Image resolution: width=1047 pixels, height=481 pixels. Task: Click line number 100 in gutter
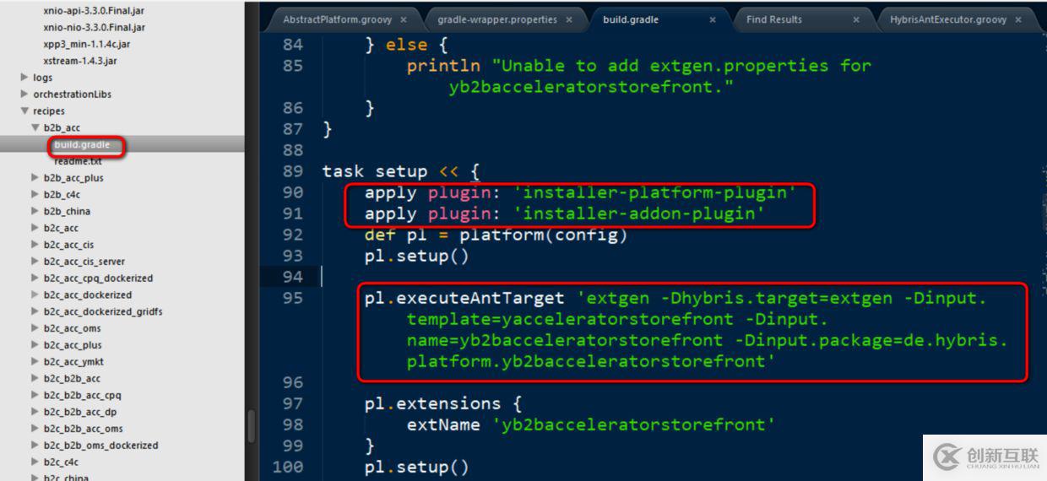point(288,467)
